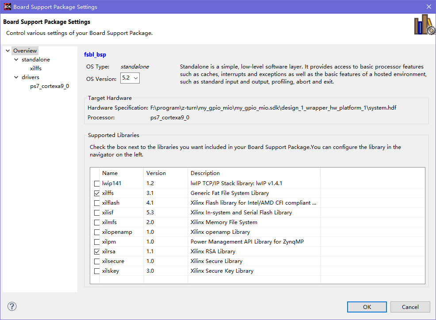This screenshot has height=320, width=436.
Task: Click the xilopenamp library name
Action: click(x=117, y=232)
